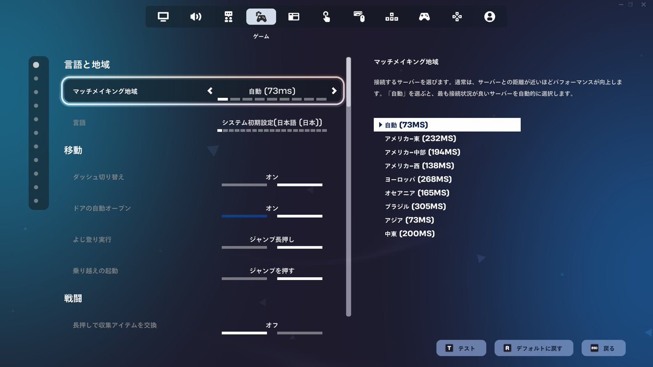Click left segment of よじ登り実行 toggle
This screenshot has height=367, width=653.
244,247
